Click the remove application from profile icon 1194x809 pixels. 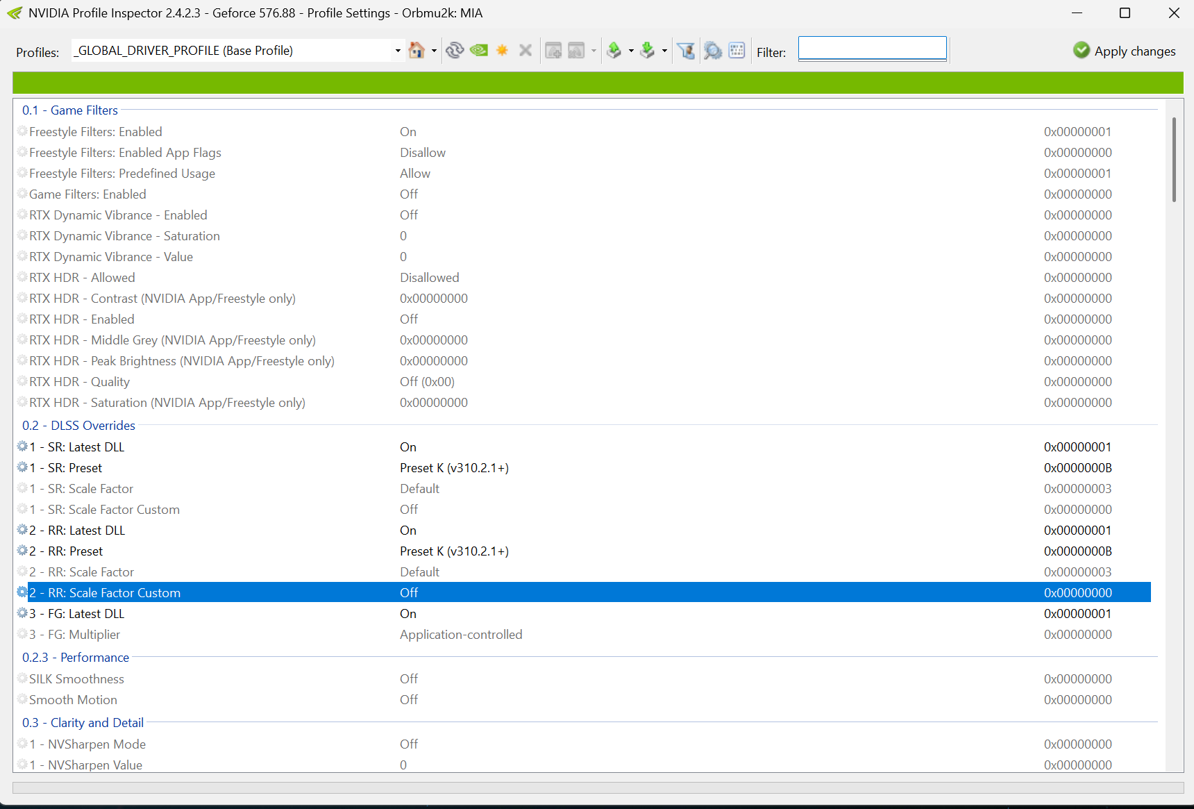point(576,51)
